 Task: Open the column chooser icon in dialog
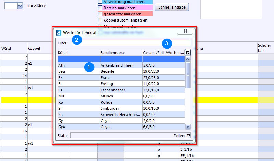pos(188,52)
